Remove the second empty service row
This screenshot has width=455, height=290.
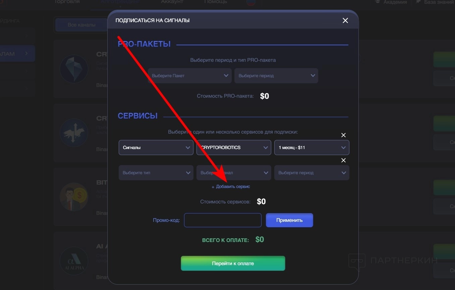[343, 160]
